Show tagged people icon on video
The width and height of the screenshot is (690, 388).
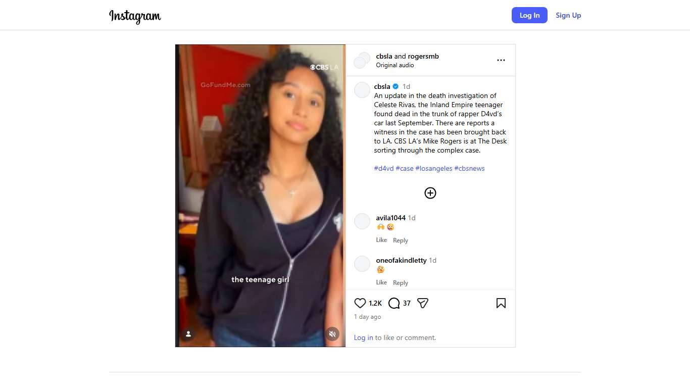click(x=188, y=333)
